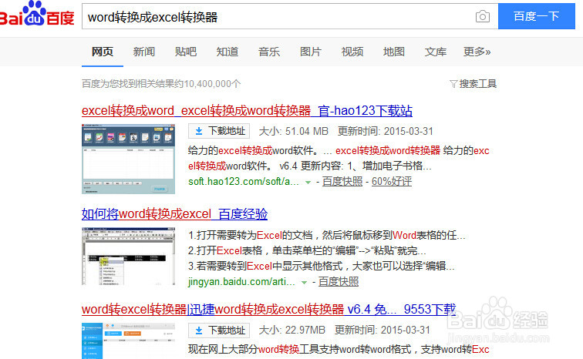Click the soft.hao123.com/soft/a... URL

[244, 182]
